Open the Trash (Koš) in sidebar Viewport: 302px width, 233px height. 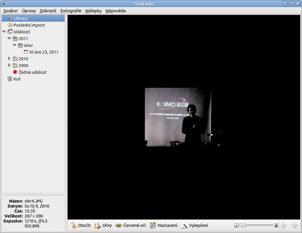[17, 79]
